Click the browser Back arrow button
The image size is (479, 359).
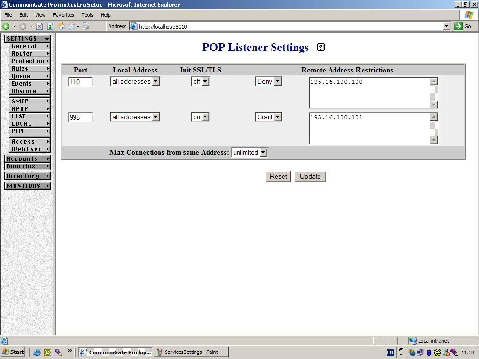click(x=6, y=27)
